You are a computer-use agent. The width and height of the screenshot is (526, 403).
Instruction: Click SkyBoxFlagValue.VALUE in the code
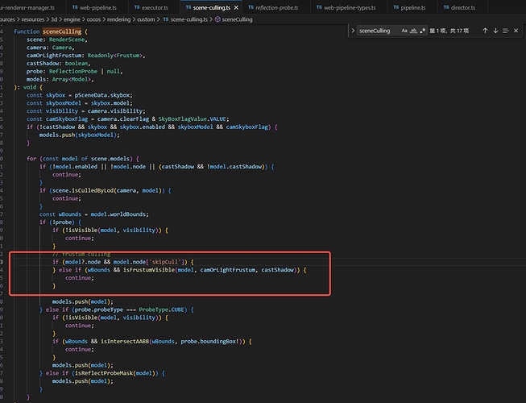(193, 118)
